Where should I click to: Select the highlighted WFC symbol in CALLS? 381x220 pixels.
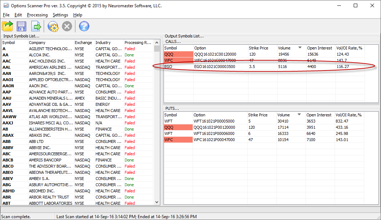pos(178,60)
